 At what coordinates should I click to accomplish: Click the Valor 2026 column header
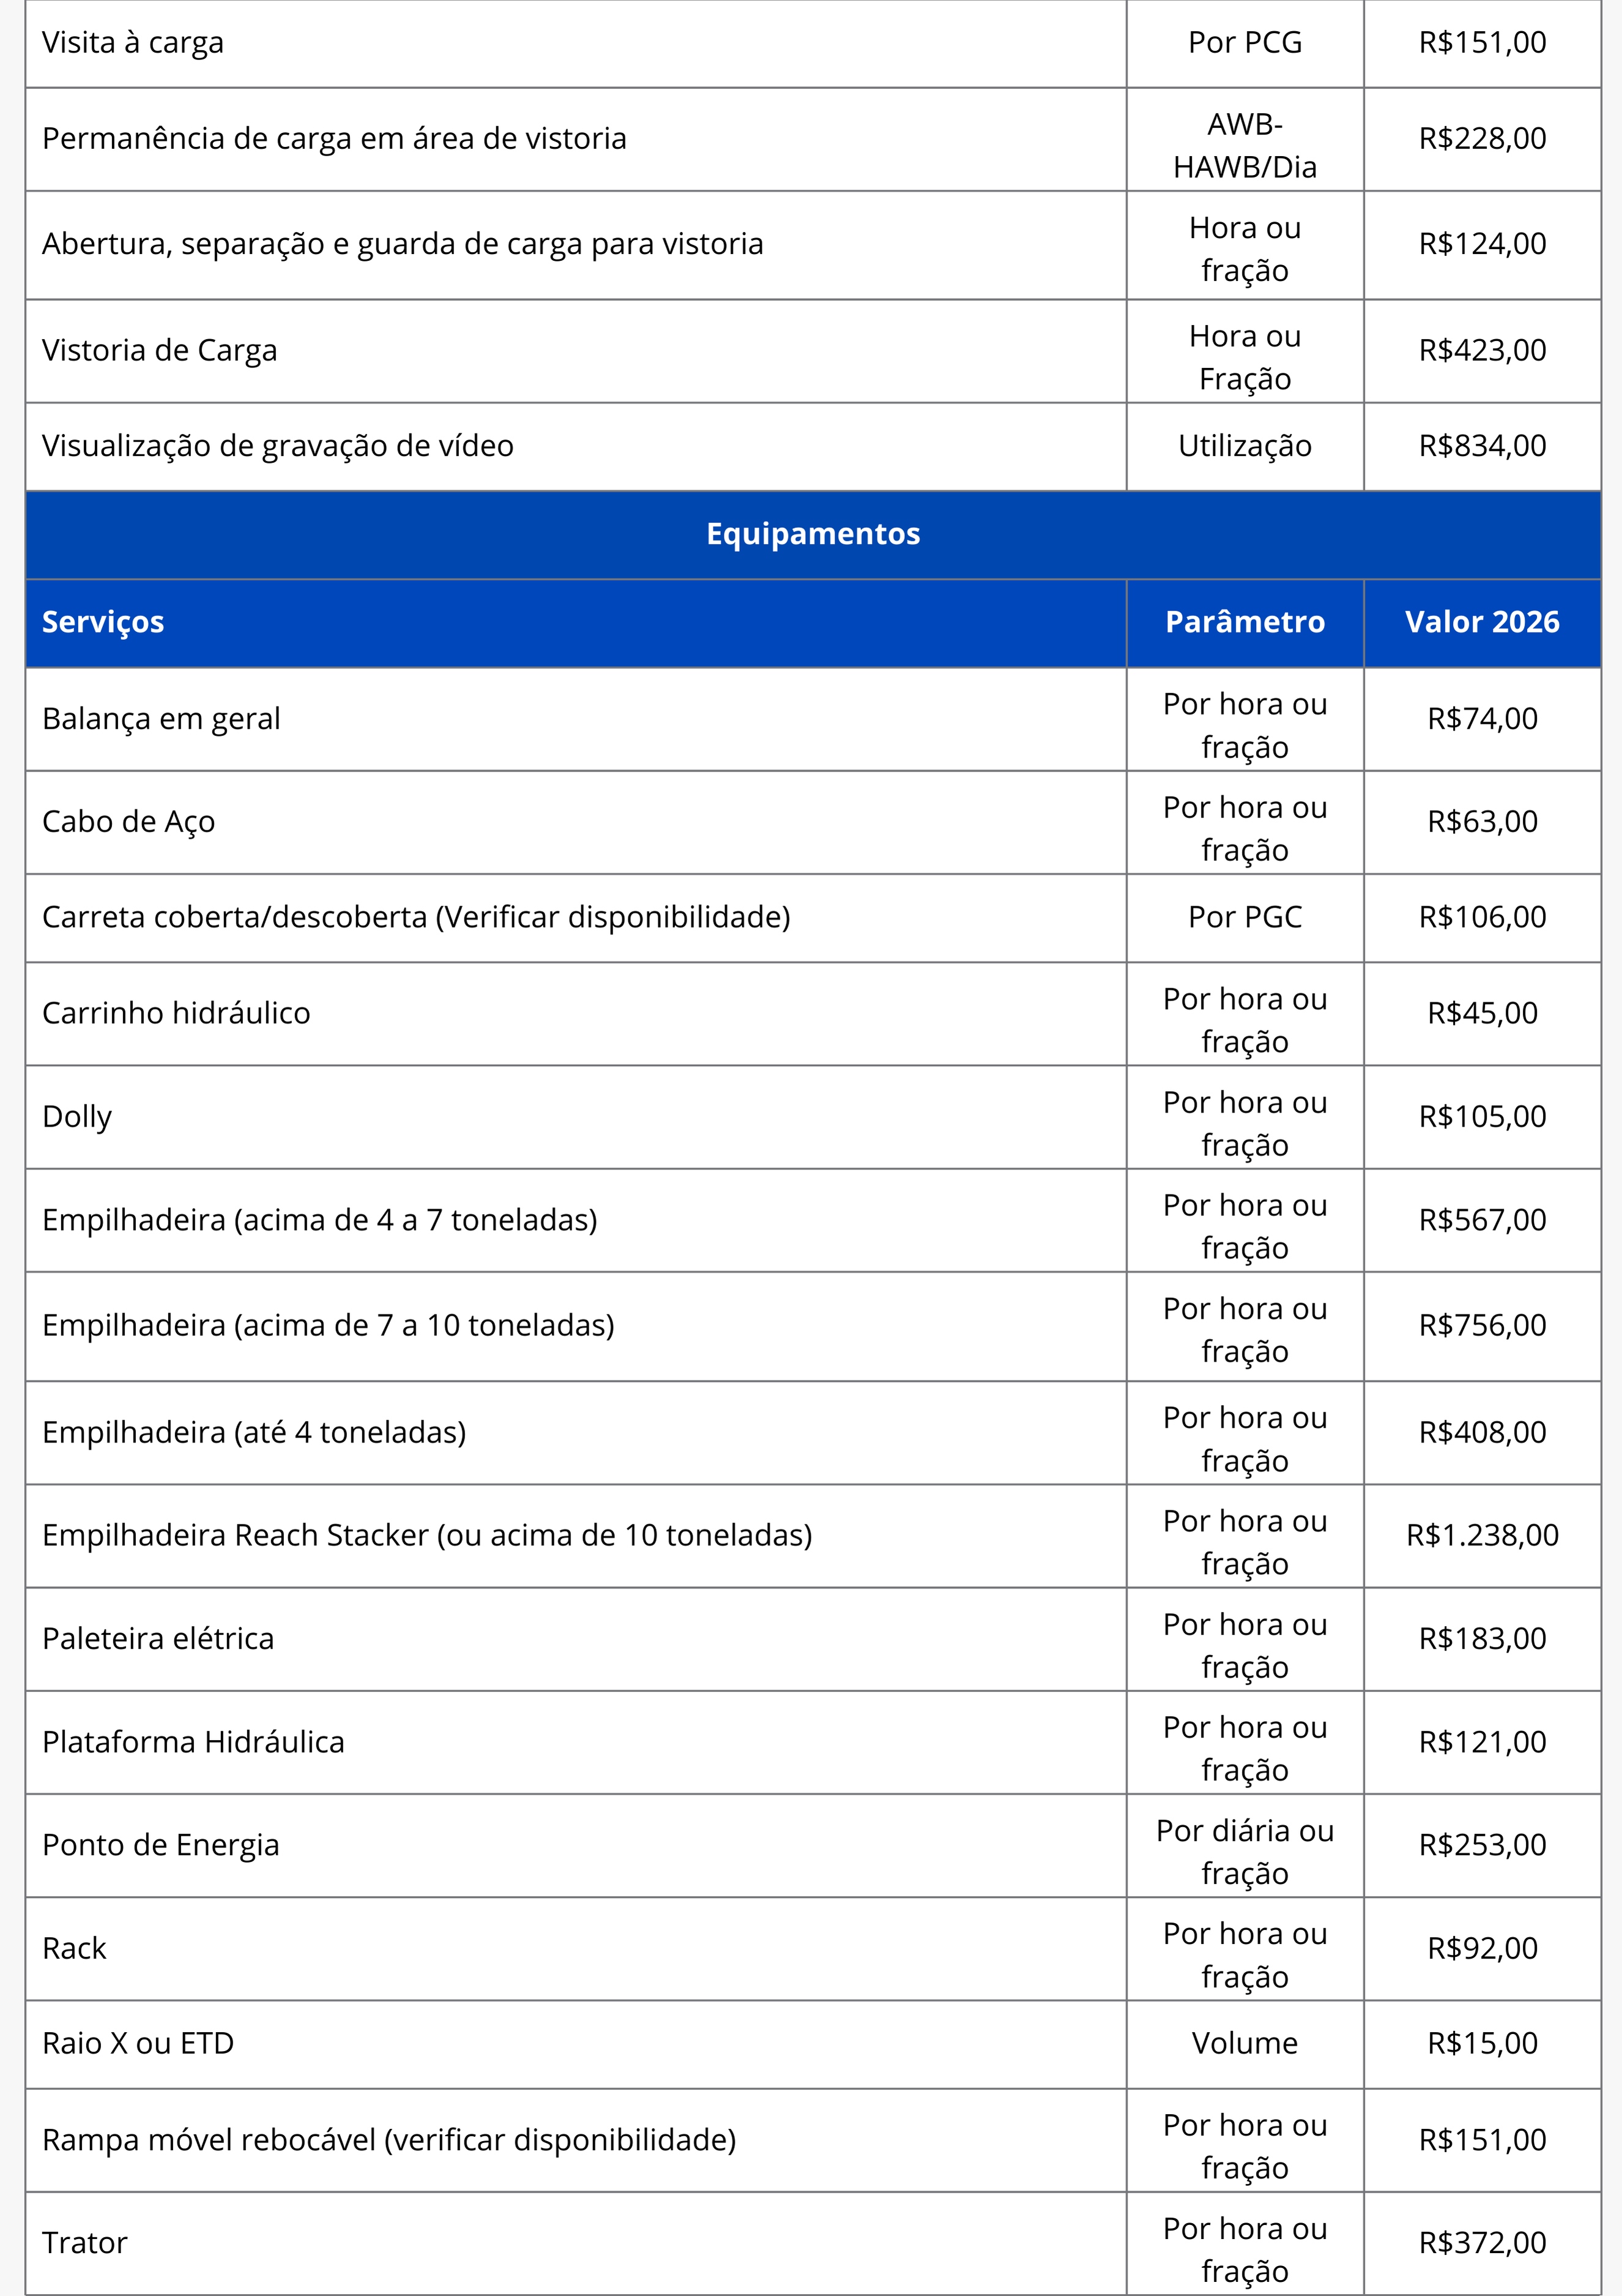[x=1482, y=622]
